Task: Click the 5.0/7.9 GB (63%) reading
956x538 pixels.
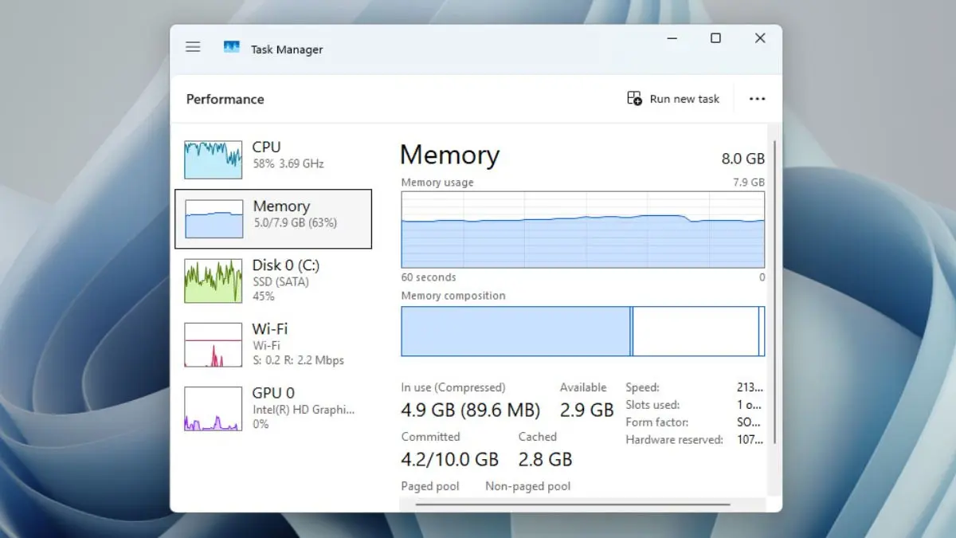Action: (295, 223)
